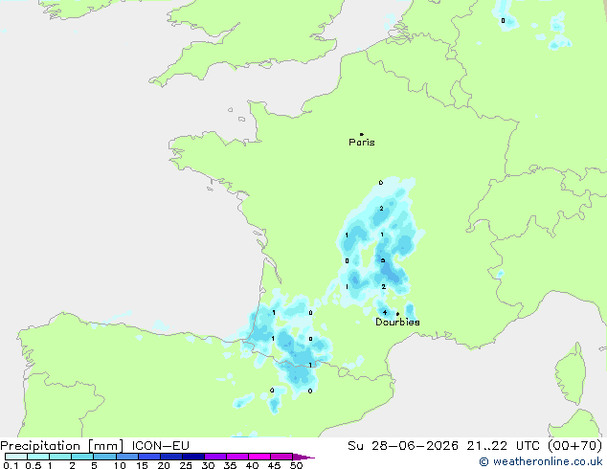Screen dimensions: 607x469
Task: Select the 40–45 mm legend swatch
Action: pyautogui.click(x=259, y=457)
